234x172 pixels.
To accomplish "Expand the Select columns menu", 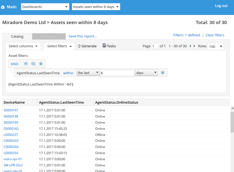I will [23, 46].
